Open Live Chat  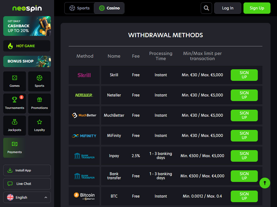[x=27, y=184]
